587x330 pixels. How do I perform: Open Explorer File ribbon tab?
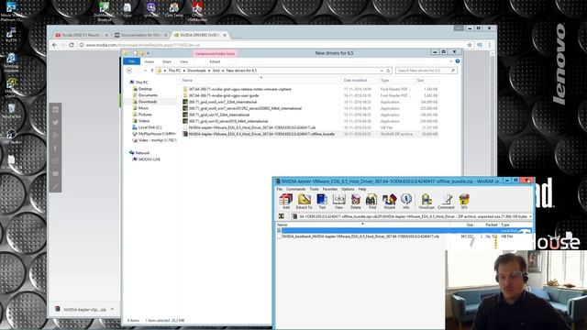point(132,61)
